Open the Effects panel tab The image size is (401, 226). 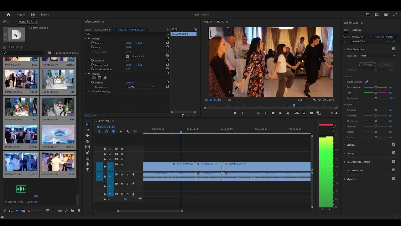[6, 22]
